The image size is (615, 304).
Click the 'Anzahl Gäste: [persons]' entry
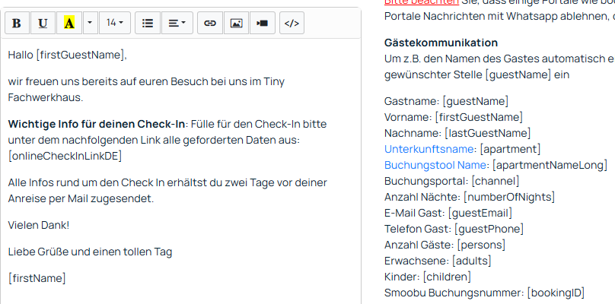coord(445,245)
